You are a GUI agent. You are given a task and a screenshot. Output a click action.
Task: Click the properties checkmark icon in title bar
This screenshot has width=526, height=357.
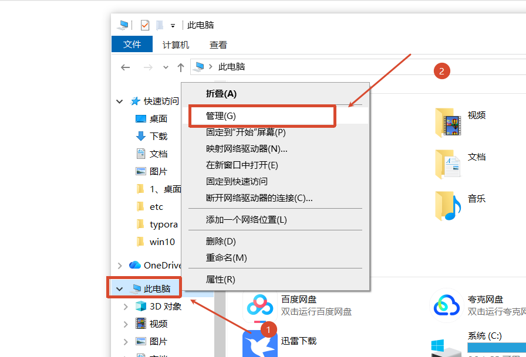[145, 25]
